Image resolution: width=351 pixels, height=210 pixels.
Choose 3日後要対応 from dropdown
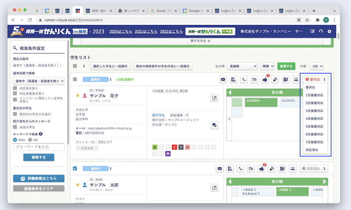[x=314, y=111]
